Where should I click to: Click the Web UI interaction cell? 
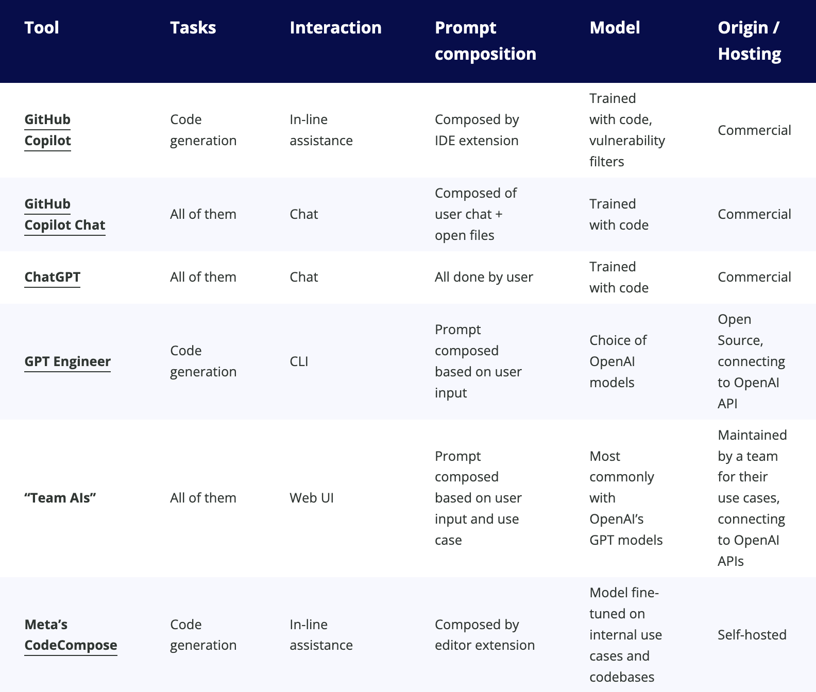tap(311, 498)
